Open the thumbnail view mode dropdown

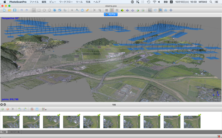click(x=44, y=109)
